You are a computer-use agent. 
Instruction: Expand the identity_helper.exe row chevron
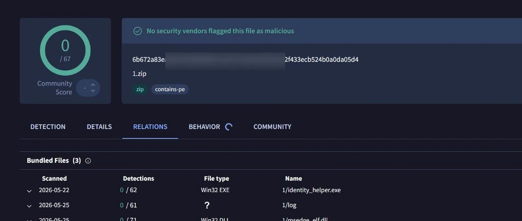click(x=29, y=191)
